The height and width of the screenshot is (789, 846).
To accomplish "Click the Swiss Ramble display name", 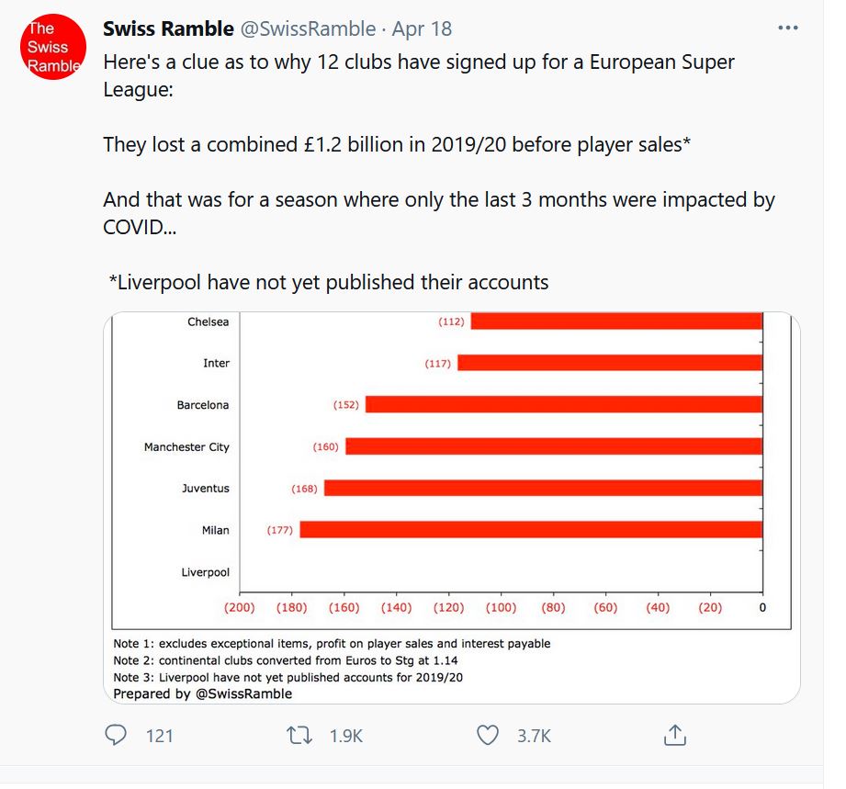I will 167,28.
